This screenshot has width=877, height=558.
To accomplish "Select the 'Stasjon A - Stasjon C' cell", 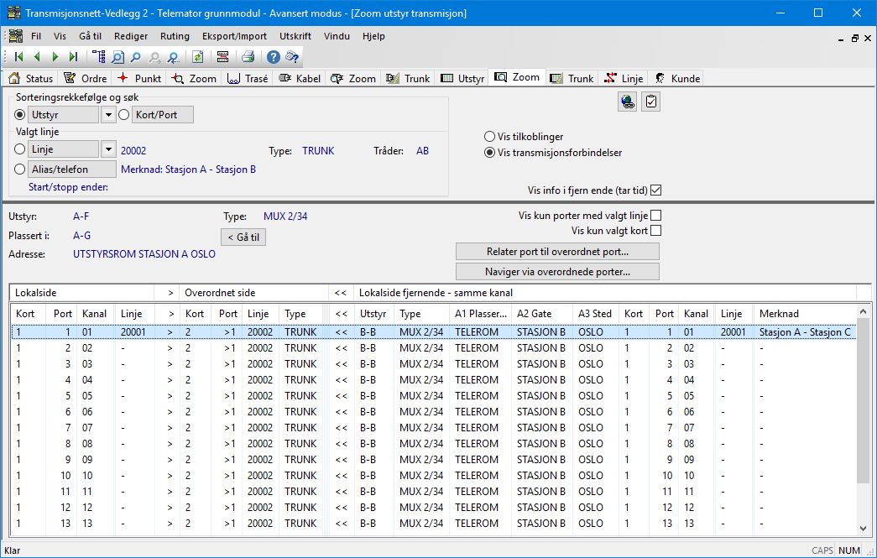I will [x=804, y=332].
